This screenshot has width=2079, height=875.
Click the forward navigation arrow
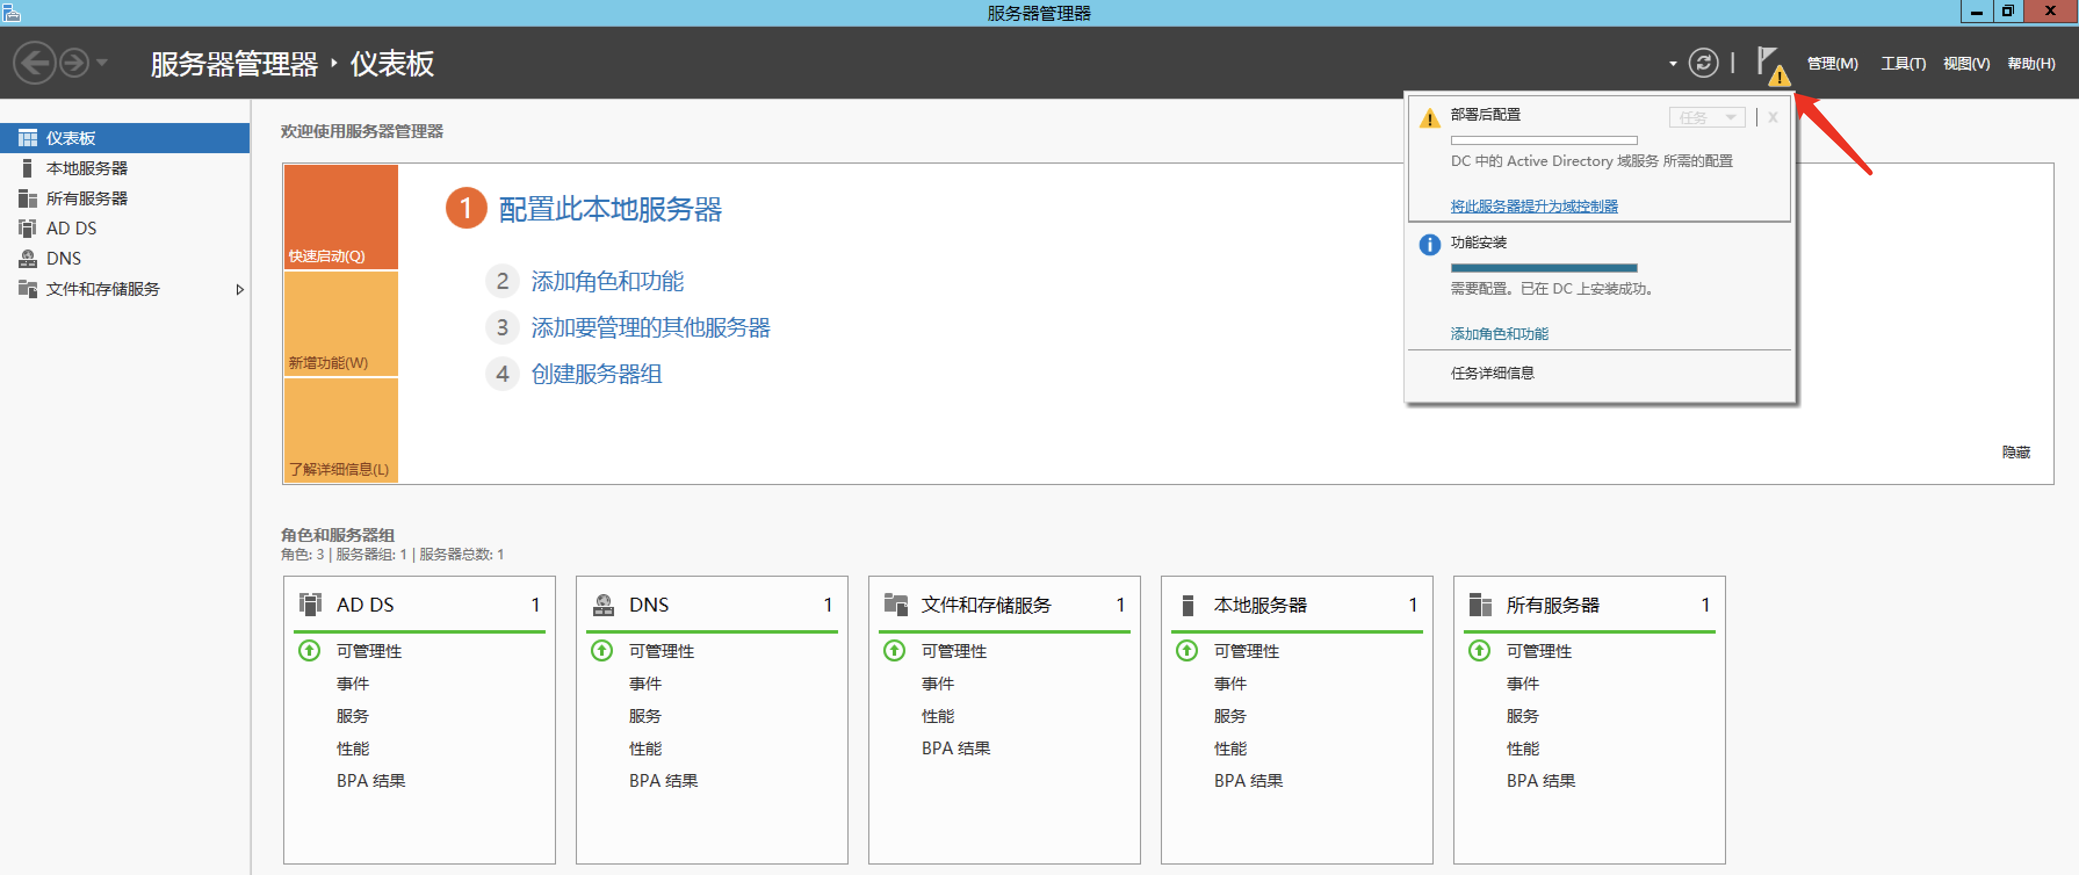coord(74,63)
